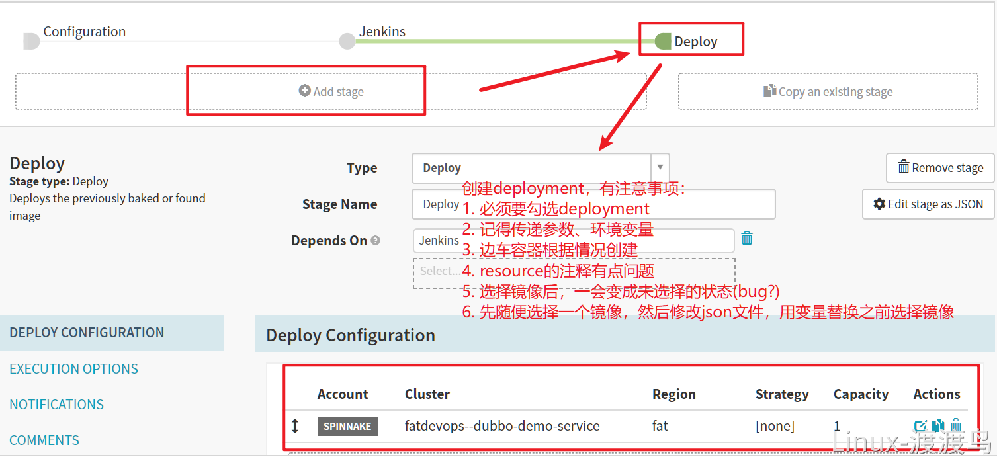Open the Depends On help icon

pos(376,241)
